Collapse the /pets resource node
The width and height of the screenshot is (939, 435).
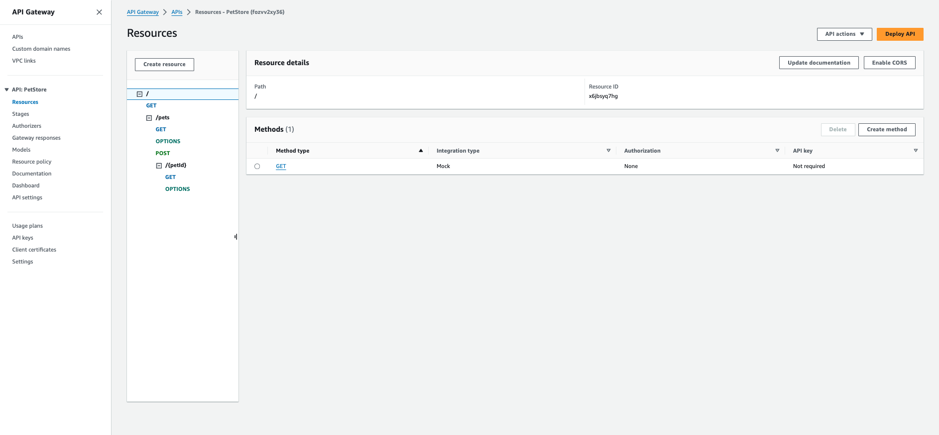(x=149, y=118)
